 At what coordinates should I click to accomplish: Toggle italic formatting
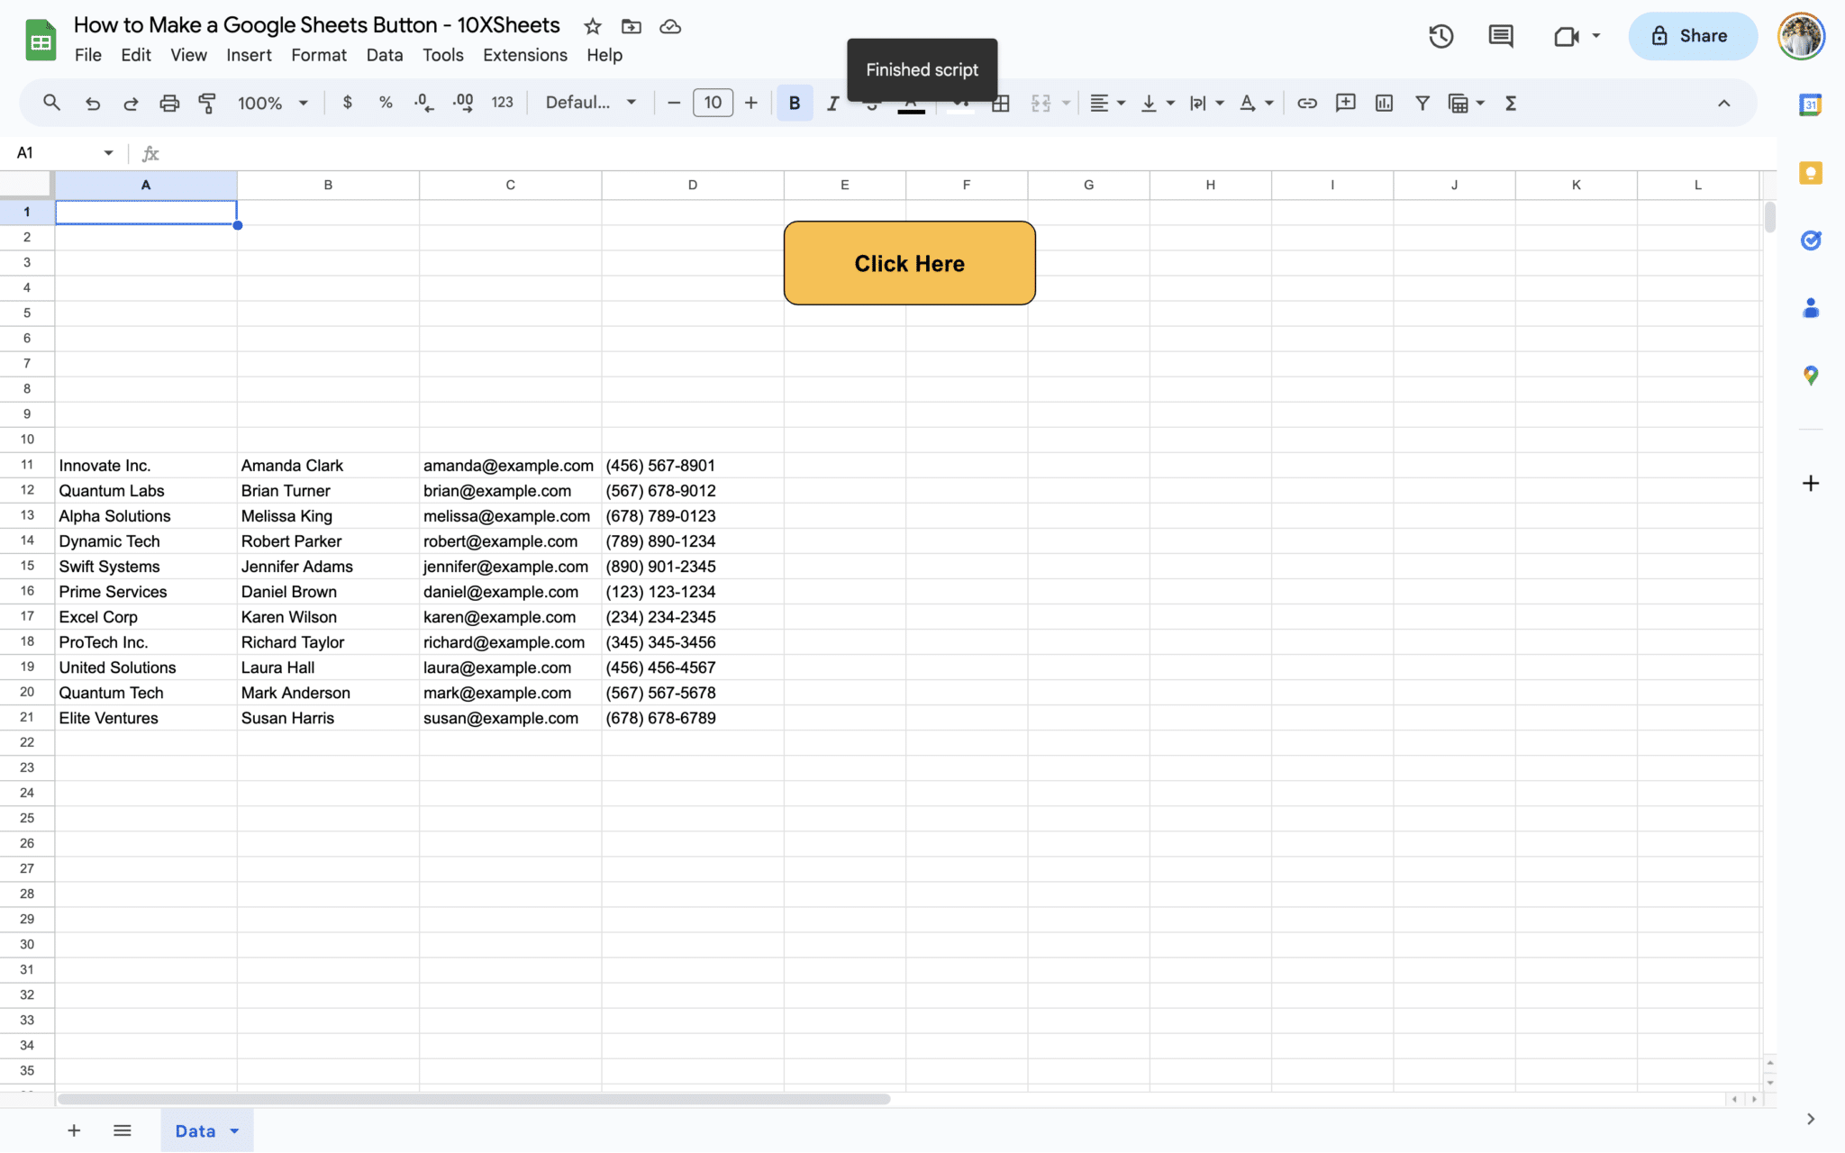click(x=832, y=103)
